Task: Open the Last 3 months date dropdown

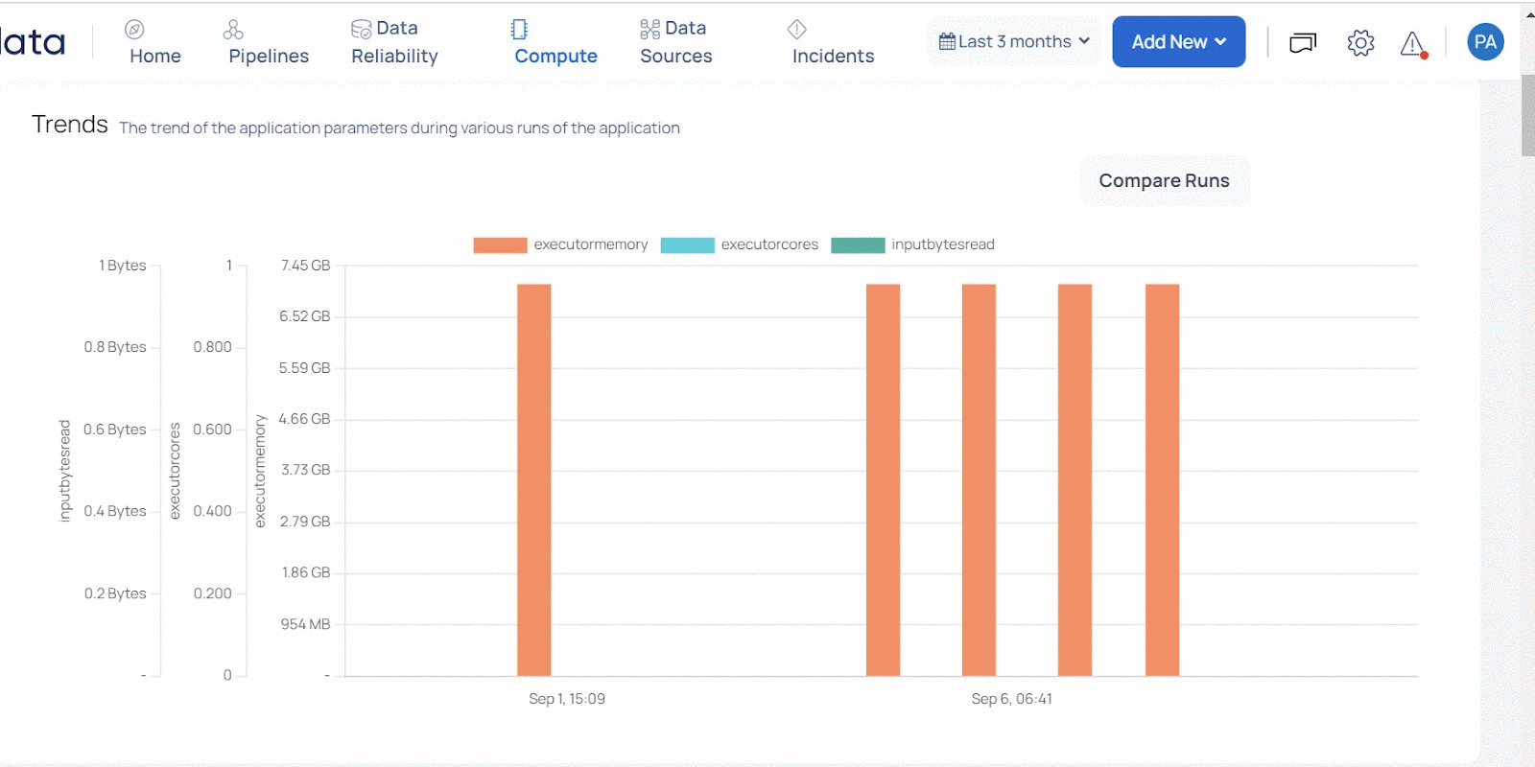Action: click(1014, 42)
